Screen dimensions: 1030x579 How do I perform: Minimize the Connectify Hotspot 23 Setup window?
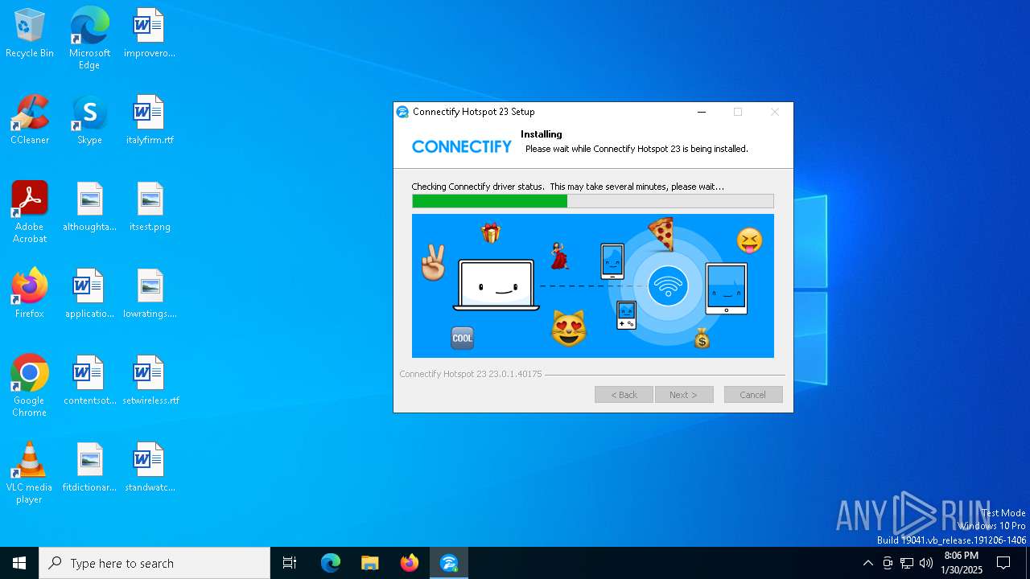702,112
